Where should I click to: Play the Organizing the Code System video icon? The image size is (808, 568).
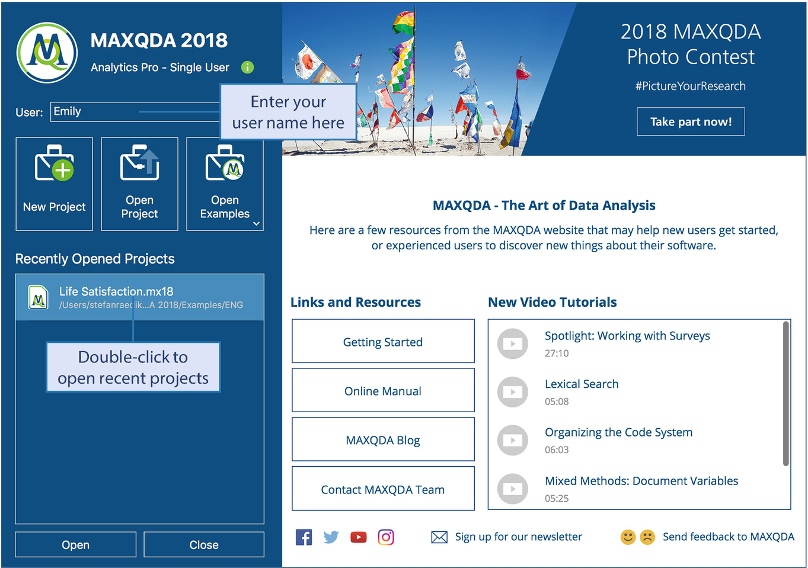513,441
